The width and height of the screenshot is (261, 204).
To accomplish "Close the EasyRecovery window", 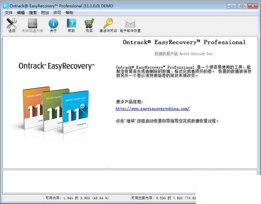I will click(253, 6).
